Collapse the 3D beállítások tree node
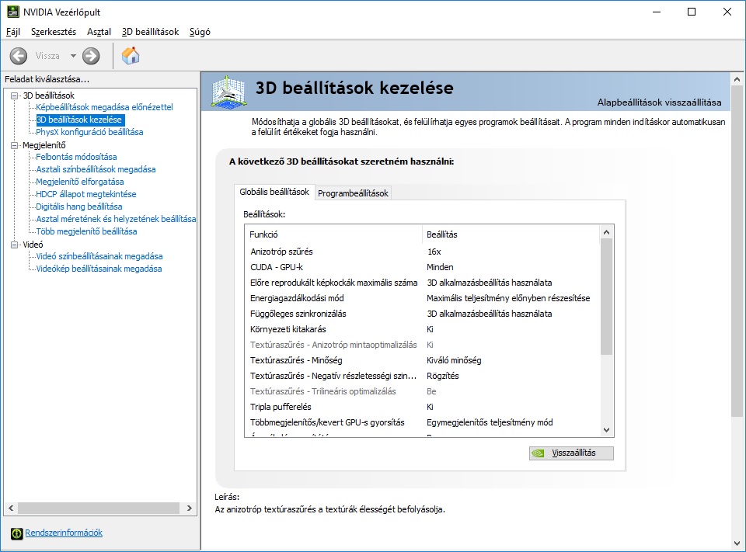This screenshot has width=746, height=552. click(x=15, y=95)
